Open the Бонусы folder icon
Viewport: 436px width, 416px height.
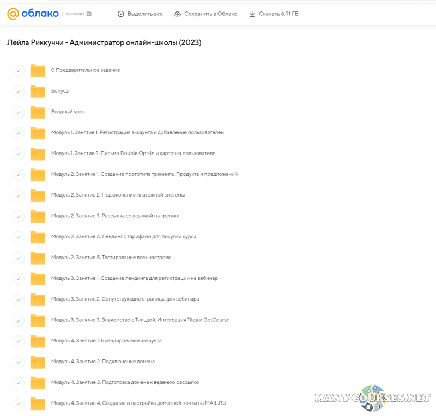38,91
